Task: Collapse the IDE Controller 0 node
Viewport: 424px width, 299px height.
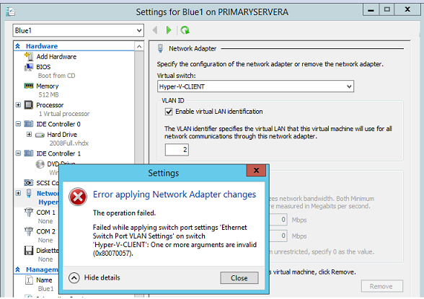Action: click(x=18, y=124)
